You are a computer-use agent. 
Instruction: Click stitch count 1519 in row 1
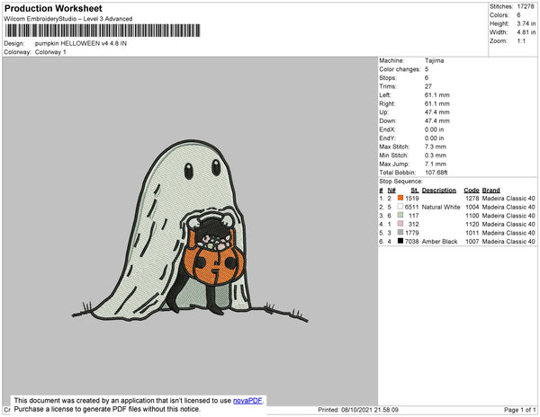412,199
